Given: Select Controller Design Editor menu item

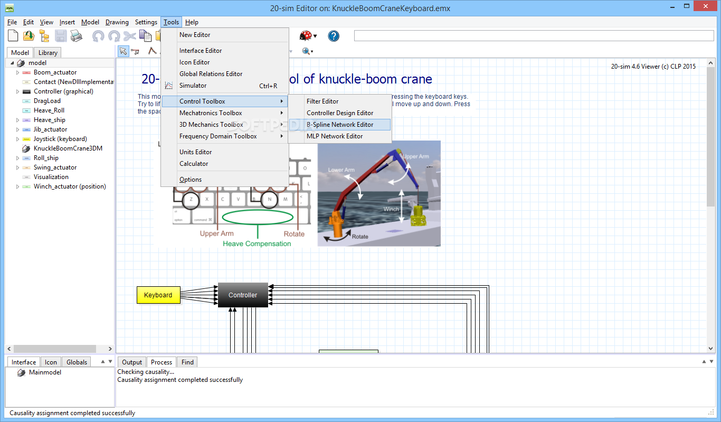Looking at the screenshot, I should pyautogui.click(x=340, y=113).
